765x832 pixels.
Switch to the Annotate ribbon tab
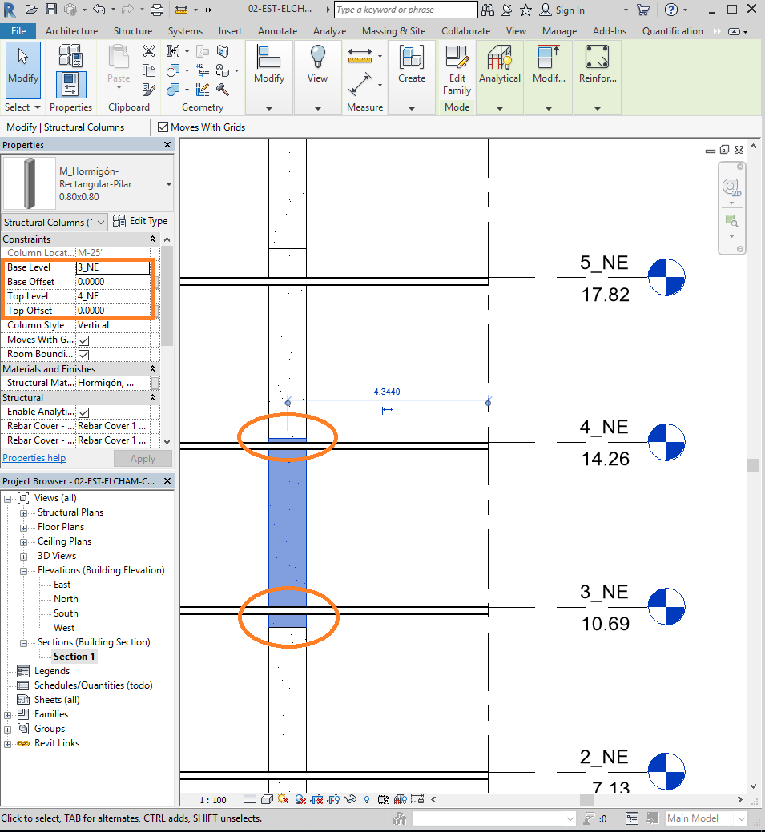(277, 31)
